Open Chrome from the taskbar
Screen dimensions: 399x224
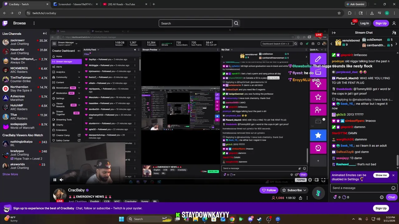coord(232,219)
